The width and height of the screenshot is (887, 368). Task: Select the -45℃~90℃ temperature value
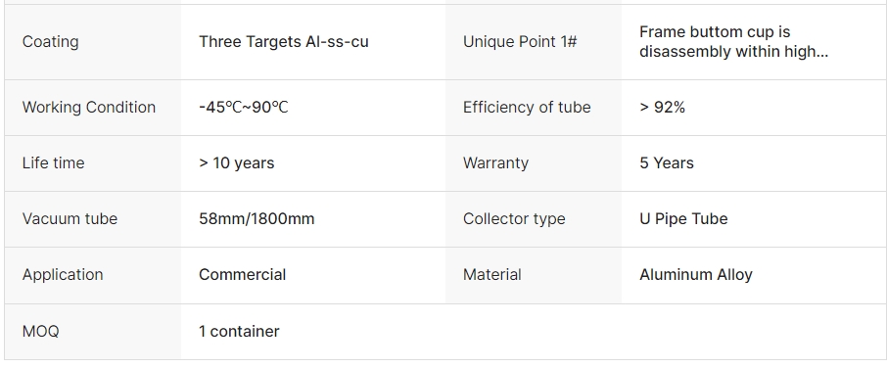[x=244, y=108]
